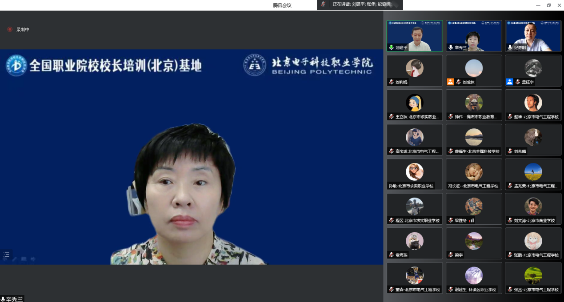The image size is (564, 302).
Task: Select 刘建平's video thumbnail
Action: click(415, 36)
